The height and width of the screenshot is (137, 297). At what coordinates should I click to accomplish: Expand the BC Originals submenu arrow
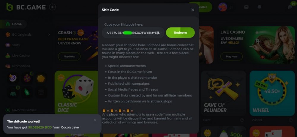coord(49,34)
